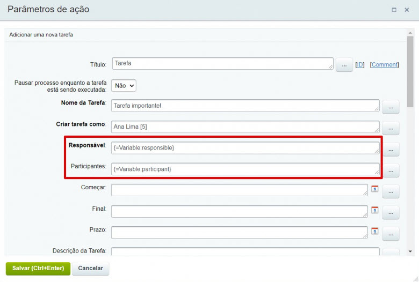Screen dimensions: 419x282
Task: Click ellipsis button beside Nome da Tarefa
Action: pos(391,107)
